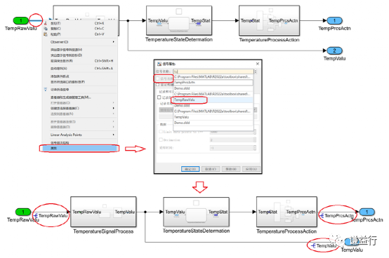Click the 采样时间 value field
This screenshot has width=389, height=258.
(x=232, y=148)
